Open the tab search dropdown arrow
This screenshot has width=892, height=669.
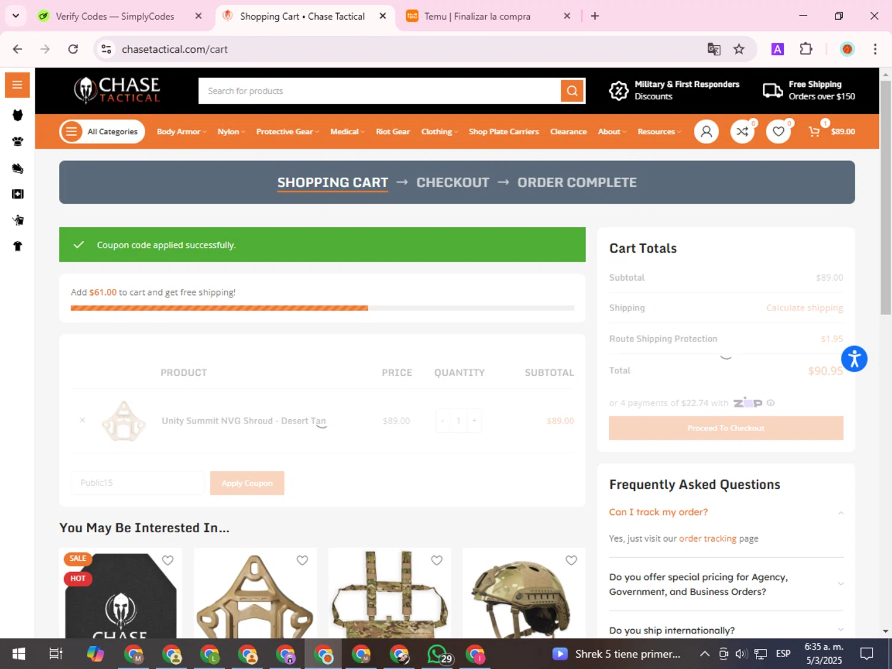[15, 16]
